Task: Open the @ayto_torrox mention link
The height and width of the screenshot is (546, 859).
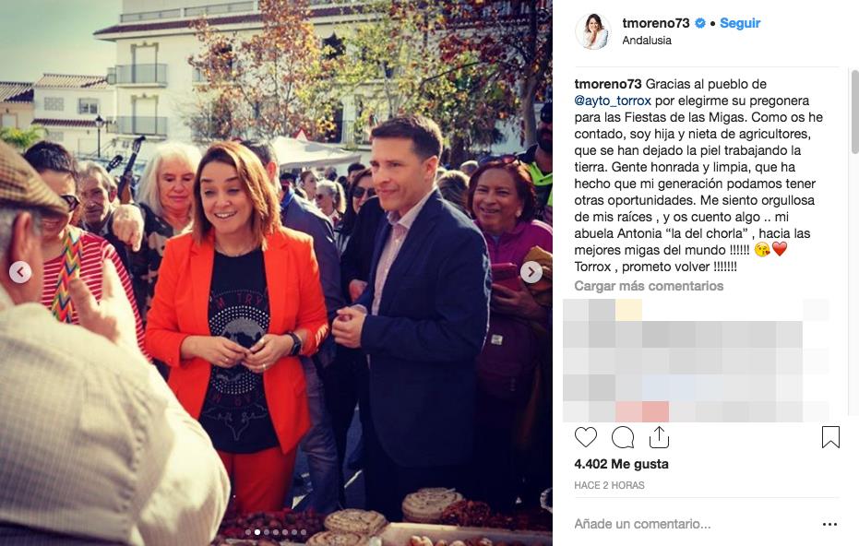Action: (x=613, y=101)
